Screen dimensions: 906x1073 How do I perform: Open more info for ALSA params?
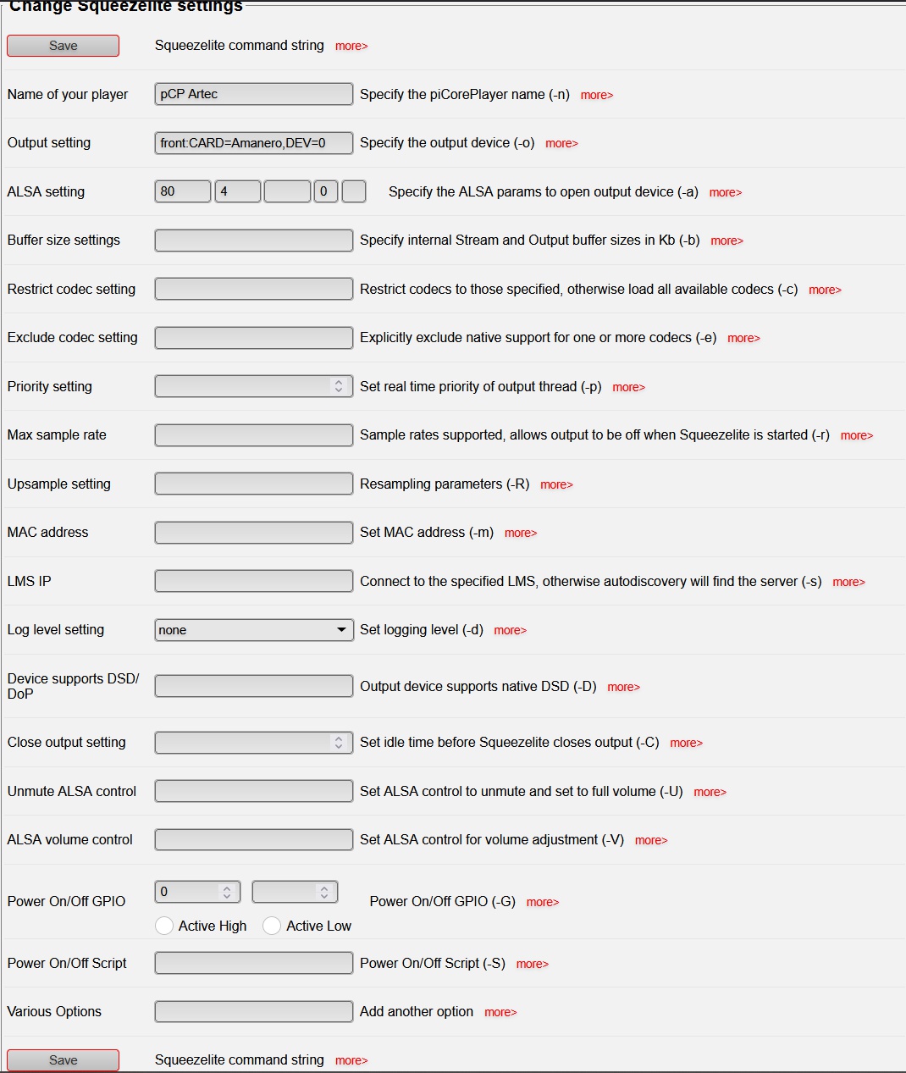(x=725, y=193)
